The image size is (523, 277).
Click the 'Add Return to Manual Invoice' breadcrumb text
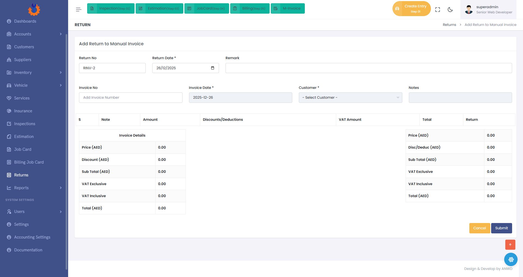(x=490, y=25)
